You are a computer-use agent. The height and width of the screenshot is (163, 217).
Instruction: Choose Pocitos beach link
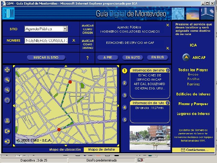[193, 79]
